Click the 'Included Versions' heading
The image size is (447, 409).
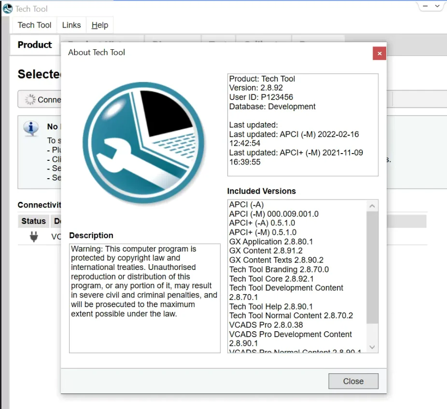262,191
